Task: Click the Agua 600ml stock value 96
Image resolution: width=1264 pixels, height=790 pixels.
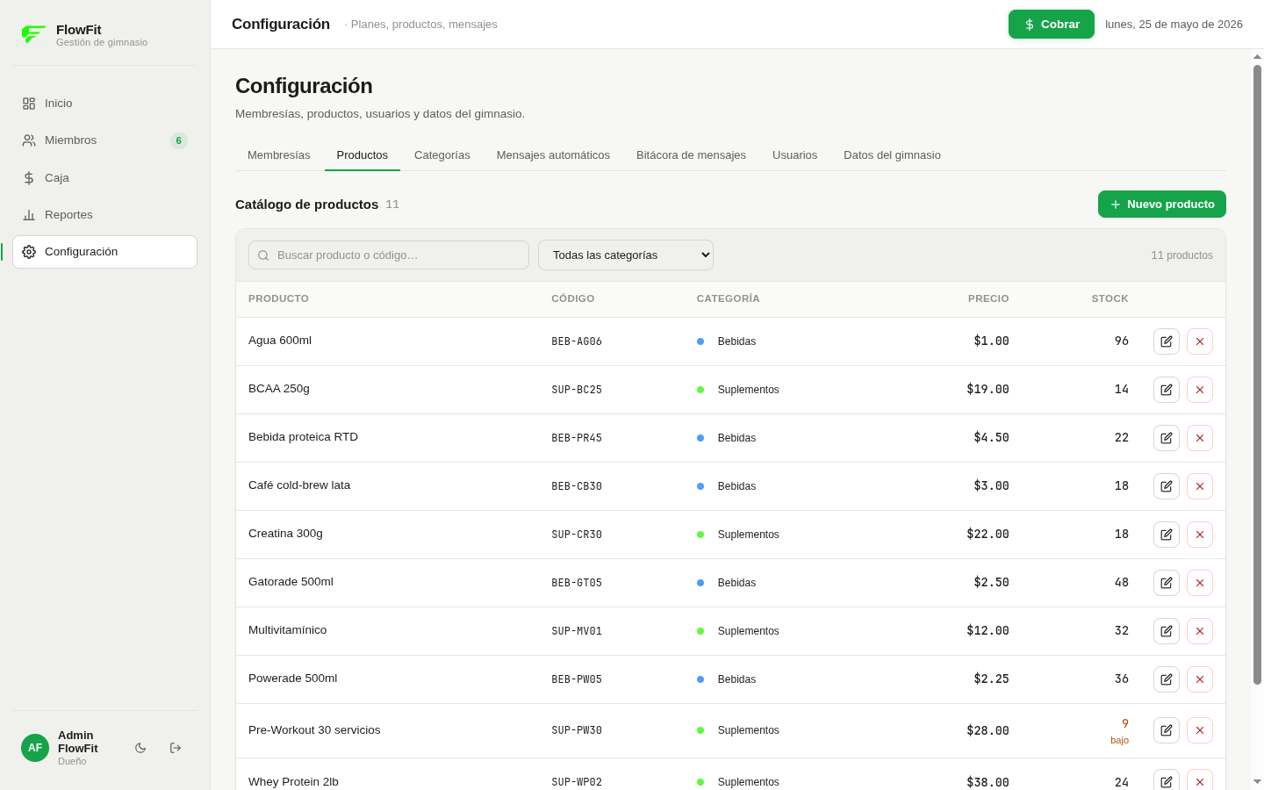Action: (1121, 341)
